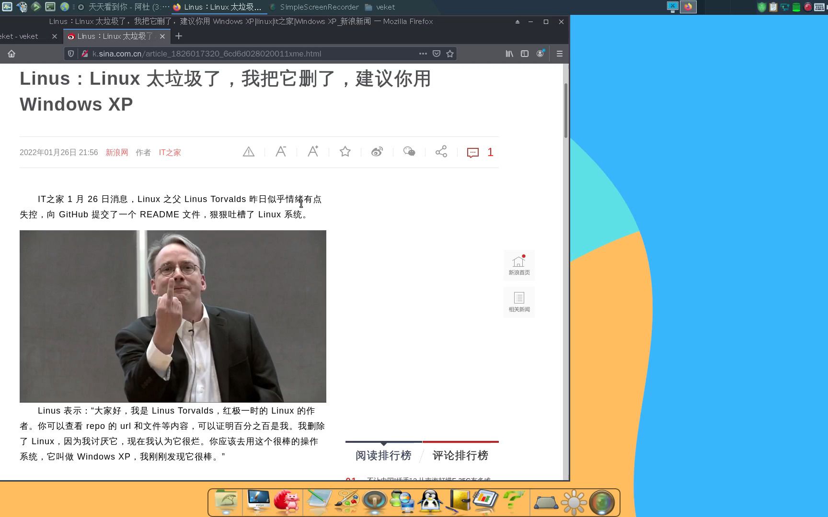This screenshot has width=828, height=517.
Task: Open the screenshot scissors pager icon
Action: coord(673,7)
